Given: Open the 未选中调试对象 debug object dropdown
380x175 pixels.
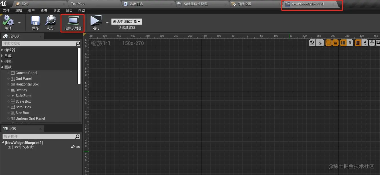Looking at the screenshot, I should (x=126, y=22).
